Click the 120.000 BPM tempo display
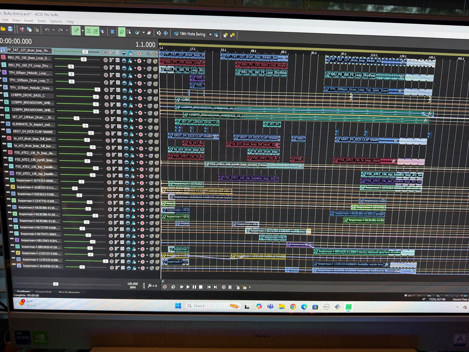 tap(132, 284)
